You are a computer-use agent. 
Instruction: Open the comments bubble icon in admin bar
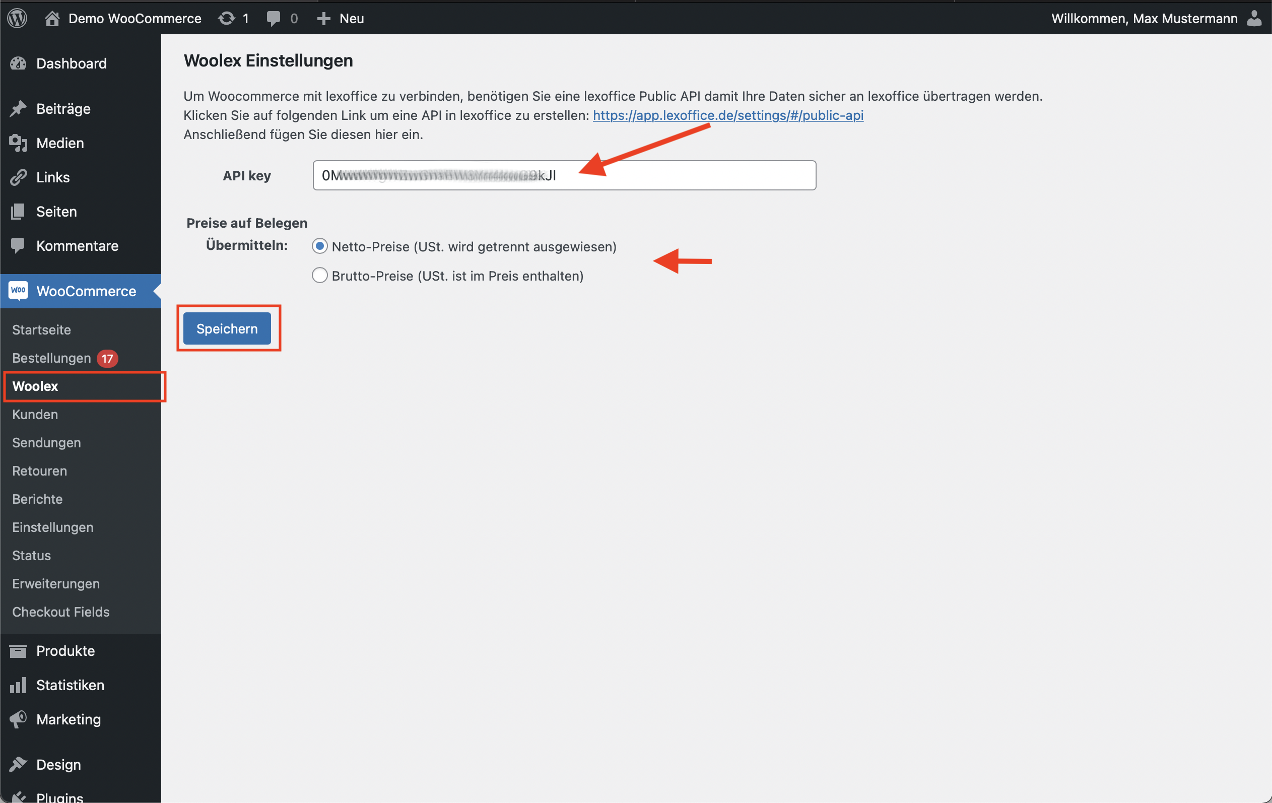(274, 19)
